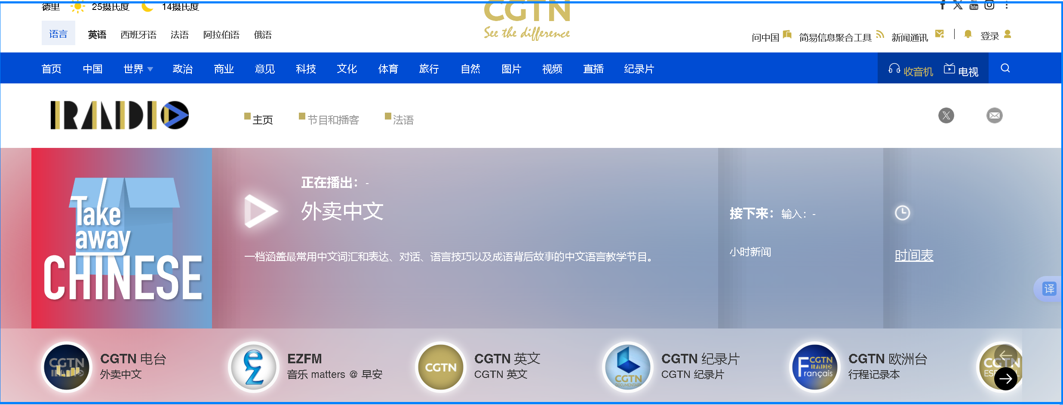Play the 外卖中文 radio program
The image size is (1063, 405).
coord(260,211)
